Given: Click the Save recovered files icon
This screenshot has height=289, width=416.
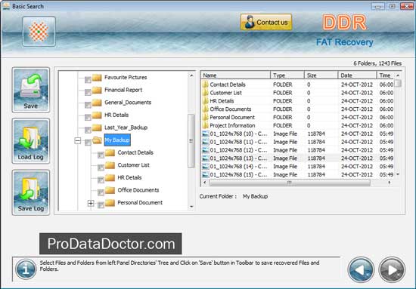Looking at the screenshot, I should (x=31, y=90).
